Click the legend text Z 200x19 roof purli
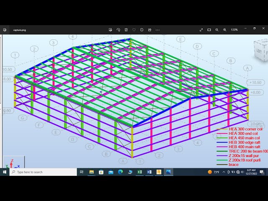The height and width of the screenshot is (201, 268). click(x=245, y=160)
